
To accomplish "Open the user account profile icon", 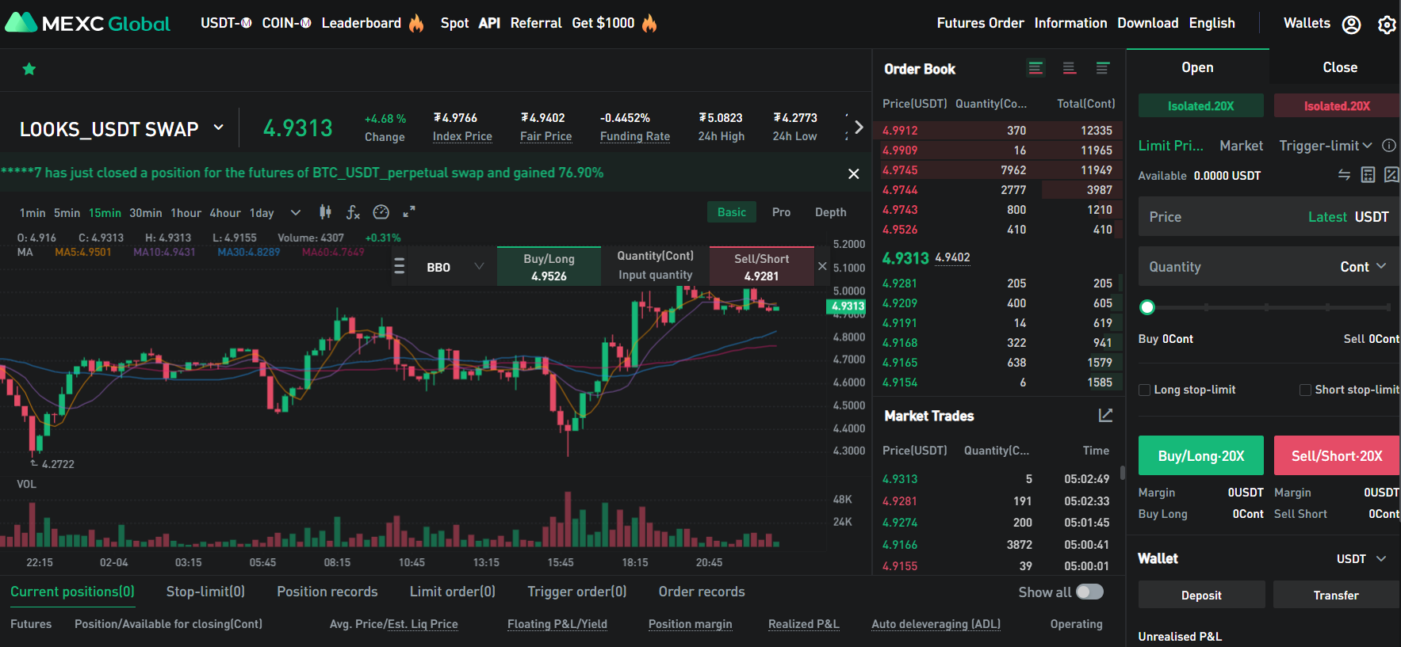I will [1351, 25].
